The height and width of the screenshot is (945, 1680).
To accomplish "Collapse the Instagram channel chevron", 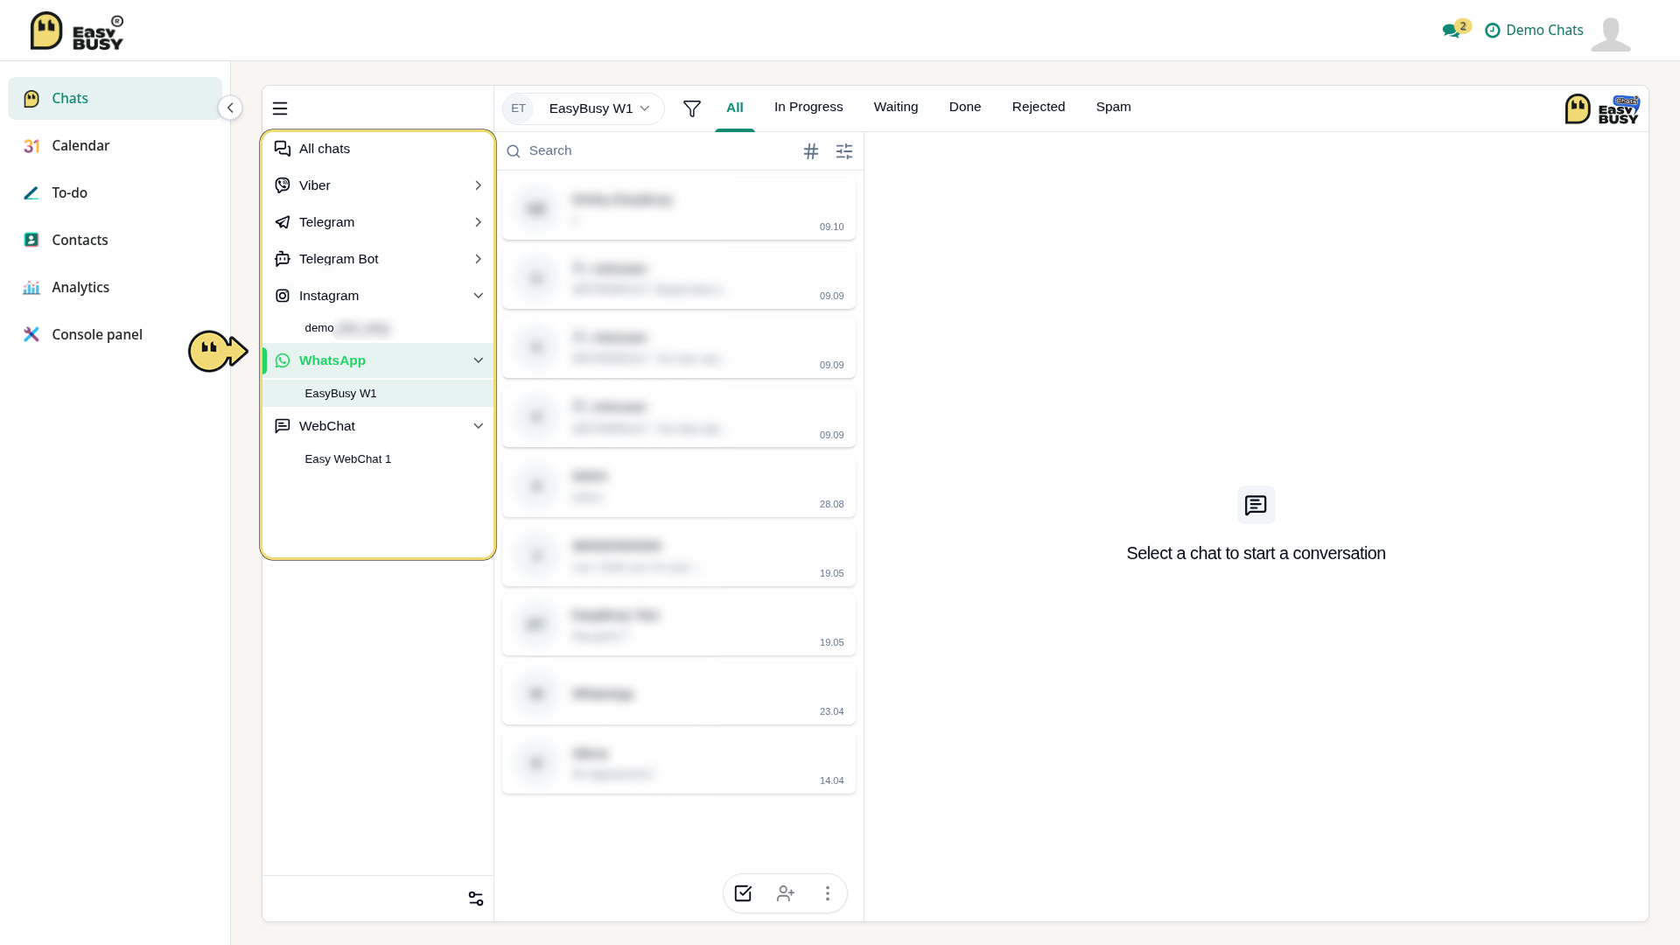I will 478,296.
